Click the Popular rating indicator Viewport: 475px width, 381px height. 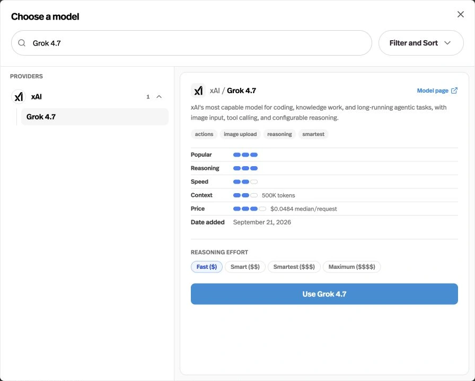coord(245,155)
